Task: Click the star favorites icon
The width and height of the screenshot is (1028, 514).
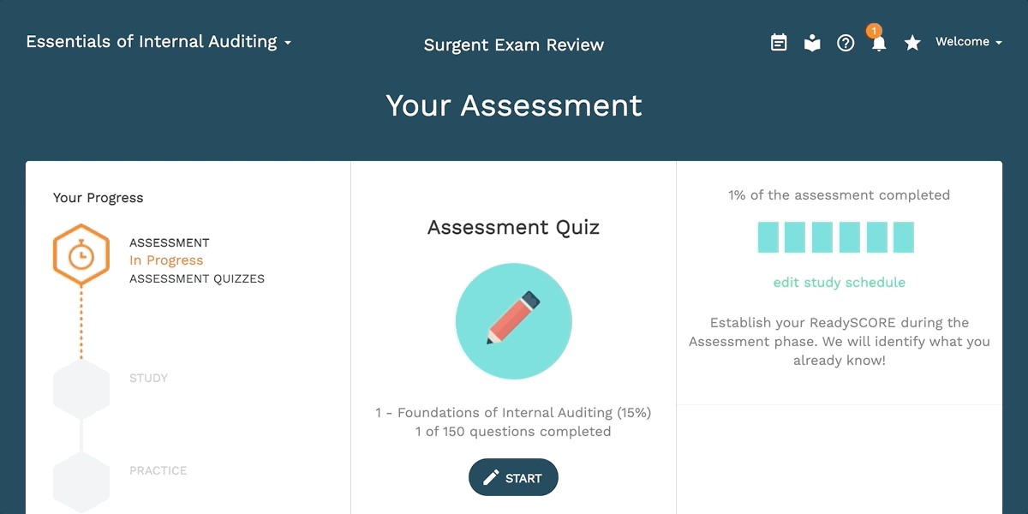Action: (912, 43)
